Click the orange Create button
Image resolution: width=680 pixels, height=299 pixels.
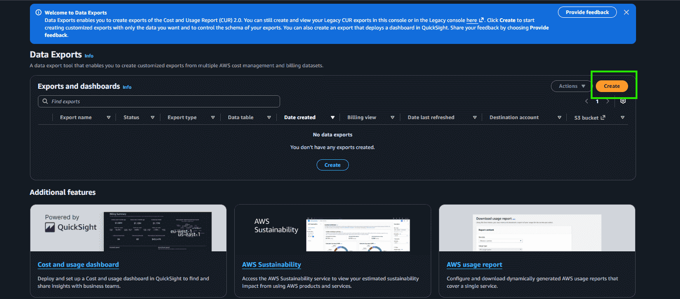[x=612, y=86]
